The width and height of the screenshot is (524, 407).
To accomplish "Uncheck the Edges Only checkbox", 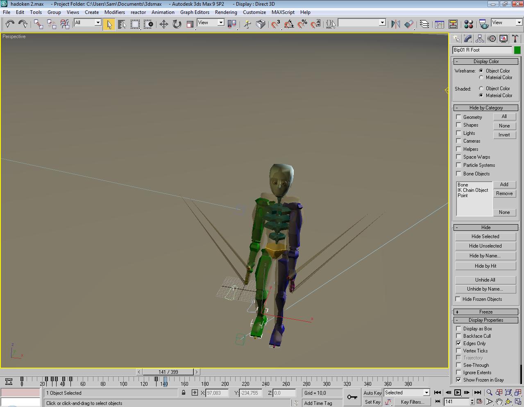I will 459,343.
